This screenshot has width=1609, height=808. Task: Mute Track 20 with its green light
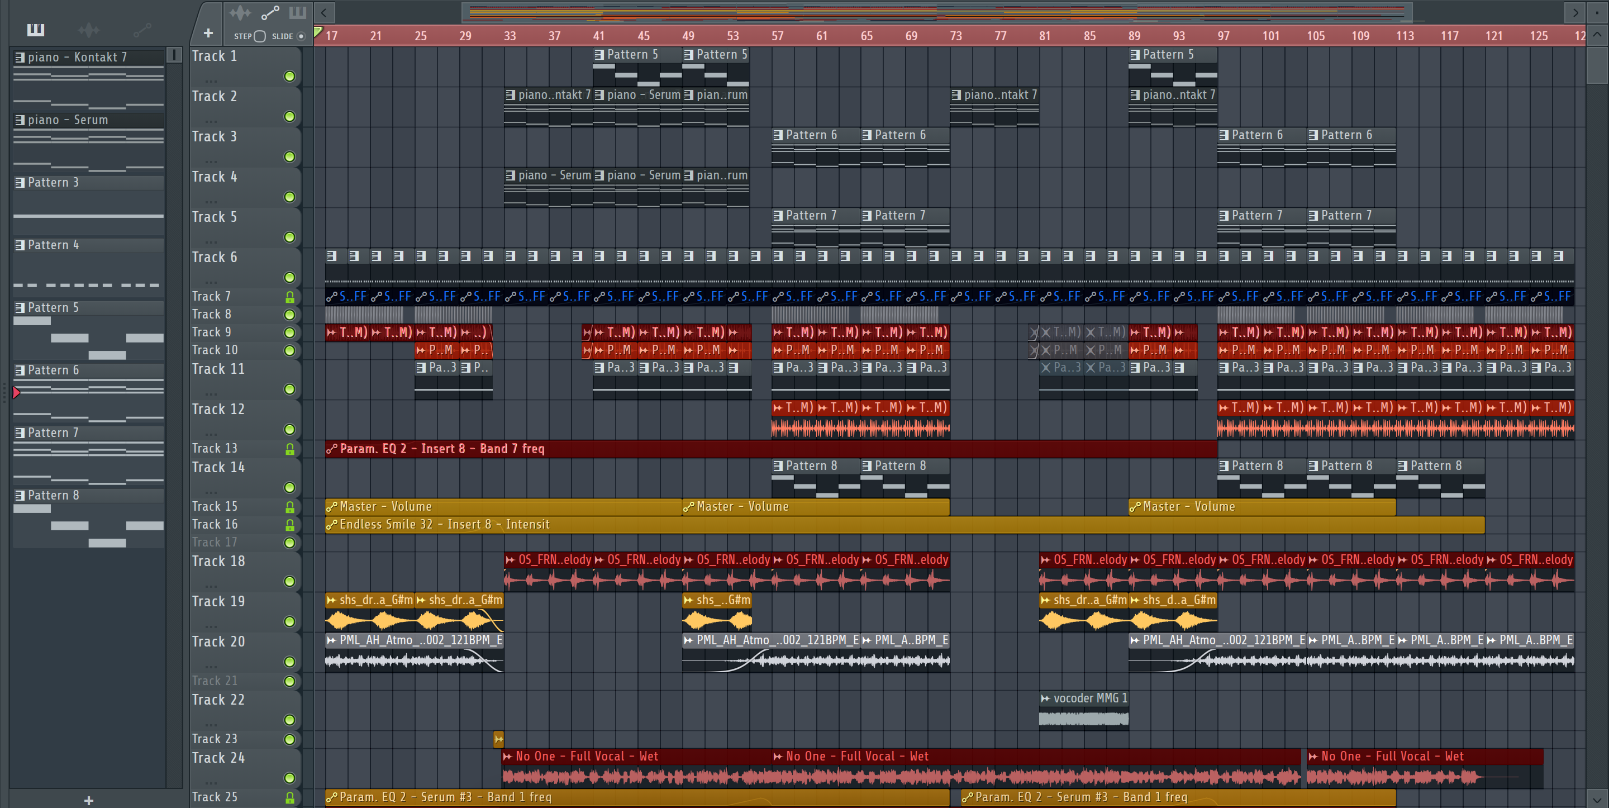(x=290, y=662)
